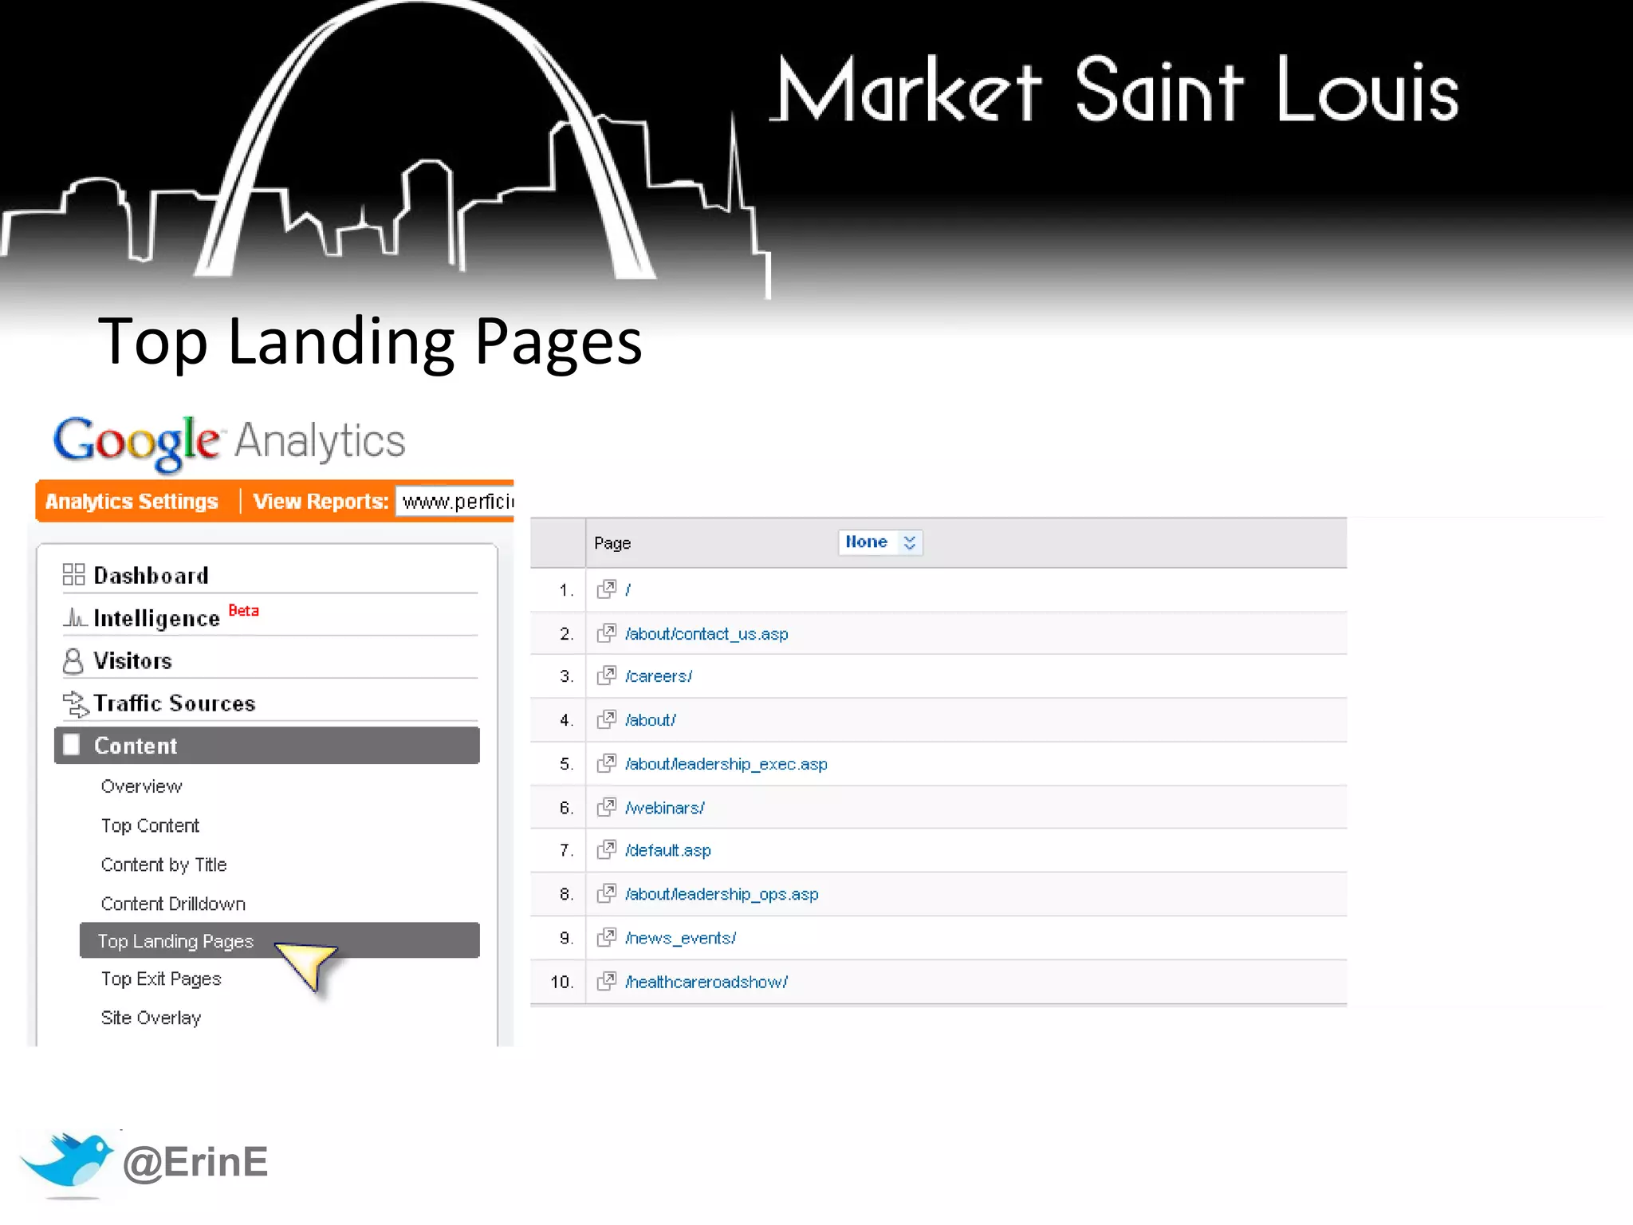Collapse the Content section
The height and width of the screenshot is (1225, 1633).
pos(267,745)
